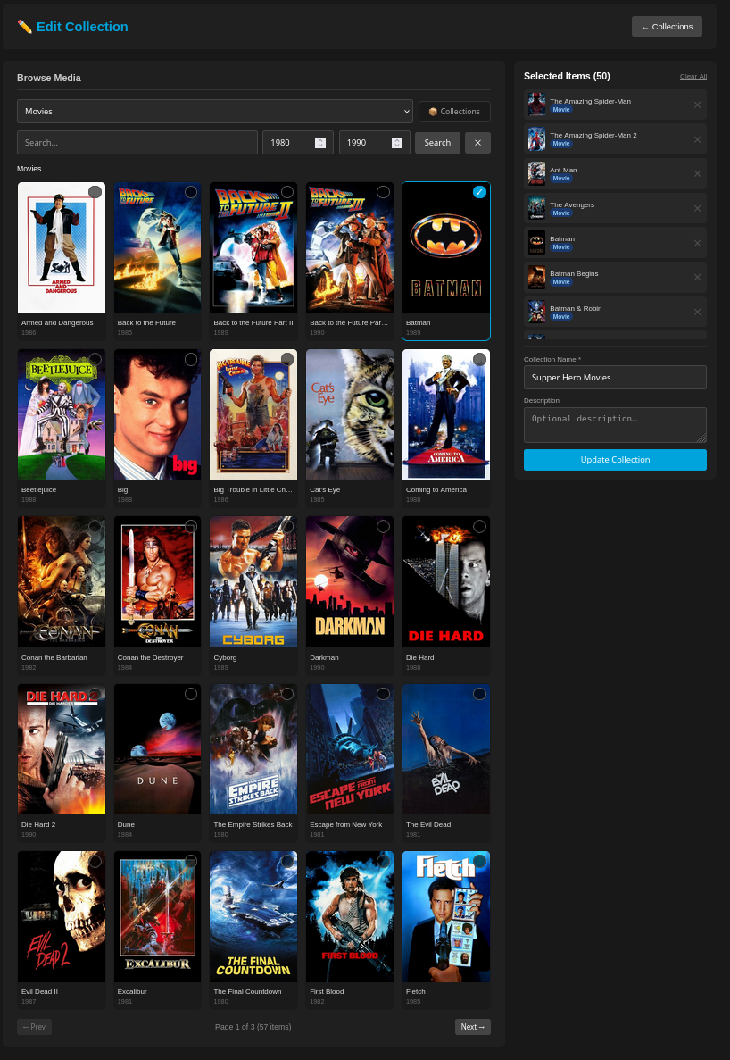Viewport: 730px width, 1060px height.
Task: Open the Movies media type dropdown
Action: coord(214,111)
